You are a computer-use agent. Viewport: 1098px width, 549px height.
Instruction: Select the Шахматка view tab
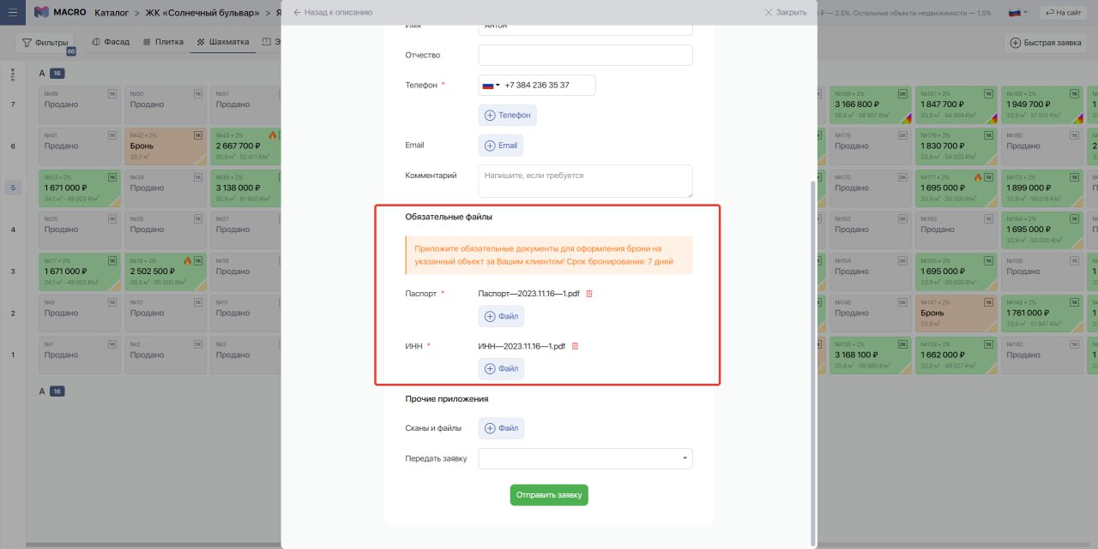click(x=223, y=42)
